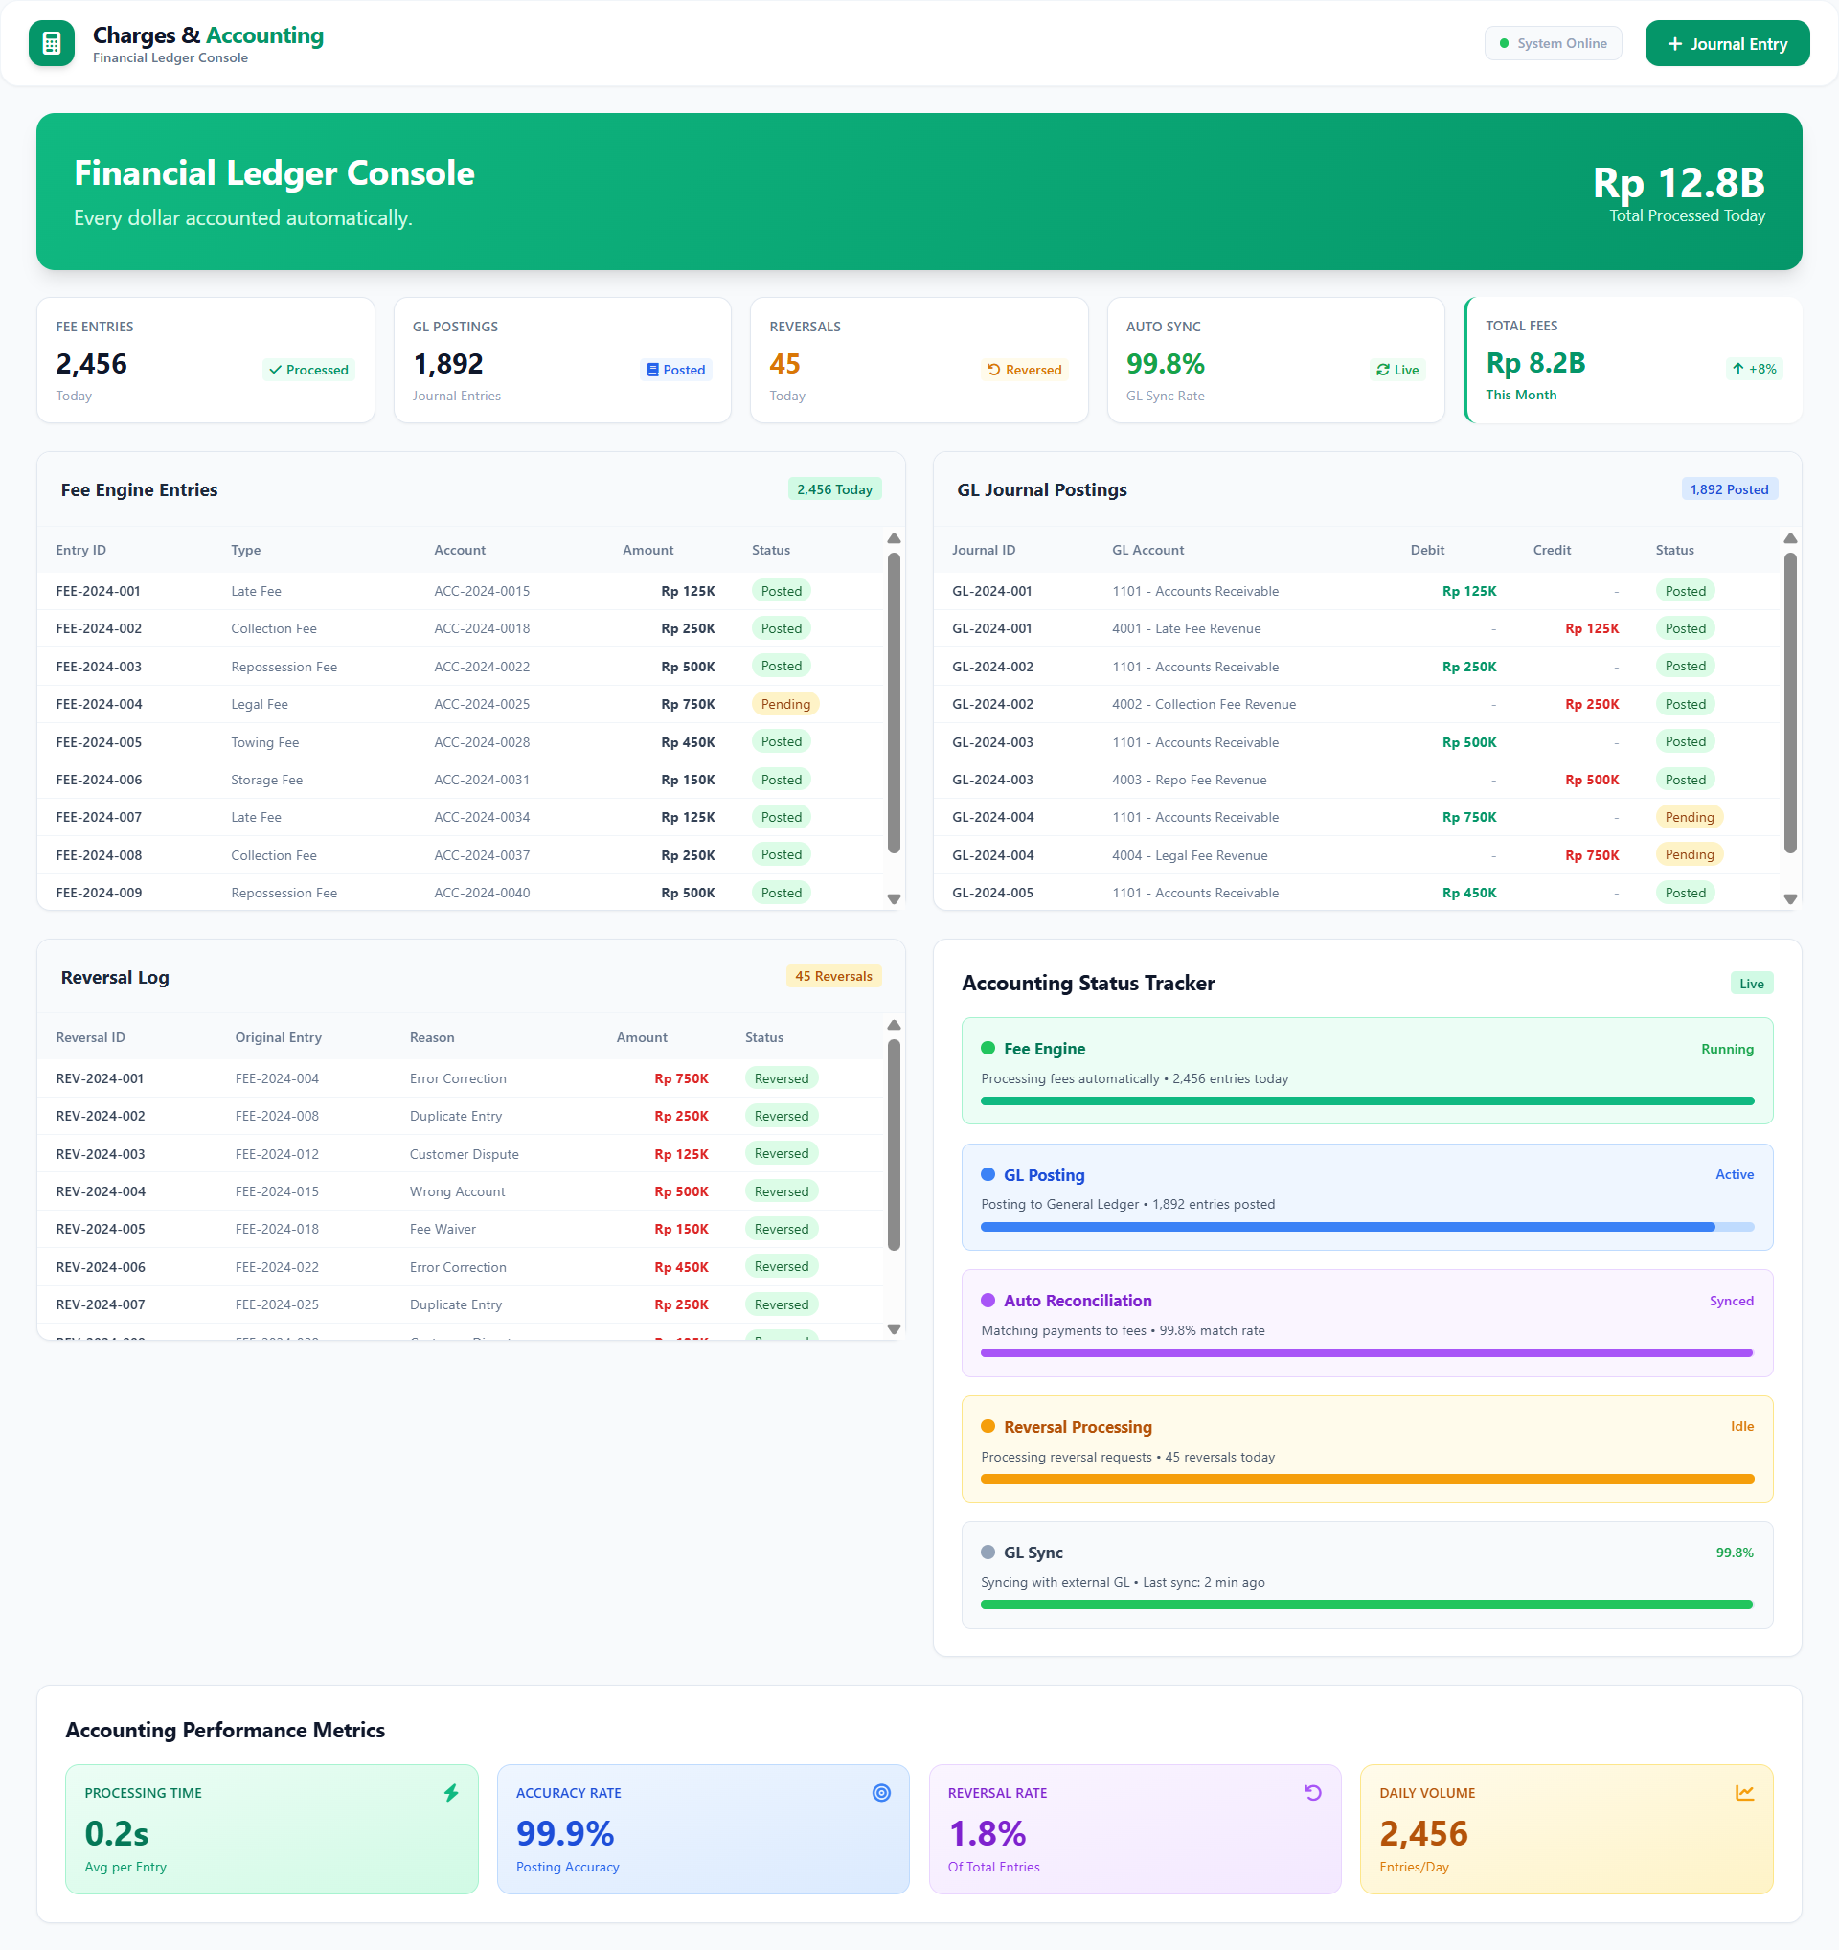Click the reversal arrow icon on Reversal Rate card

point(1313,1792)
